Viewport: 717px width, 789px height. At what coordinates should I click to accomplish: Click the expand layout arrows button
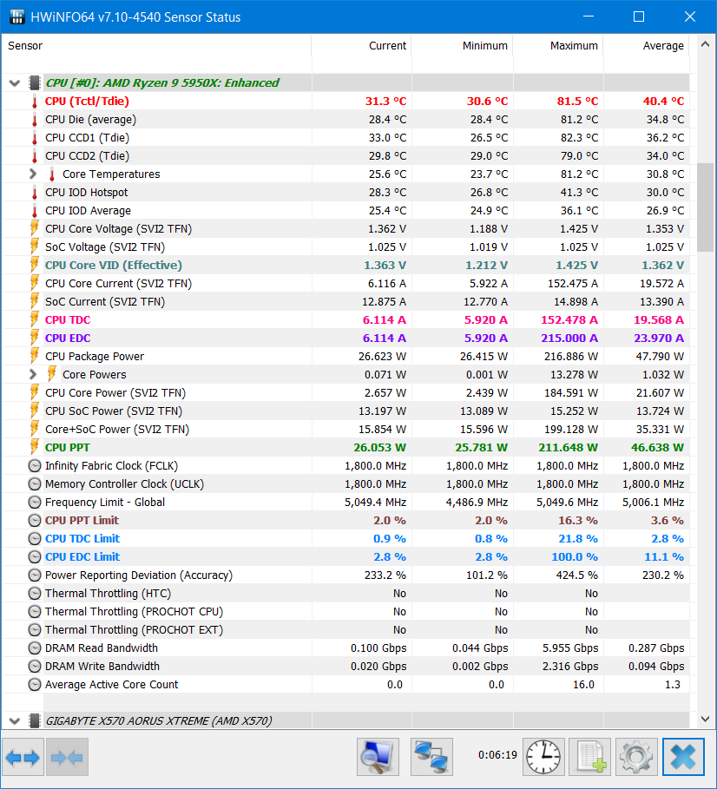click(x=23, y=757)
